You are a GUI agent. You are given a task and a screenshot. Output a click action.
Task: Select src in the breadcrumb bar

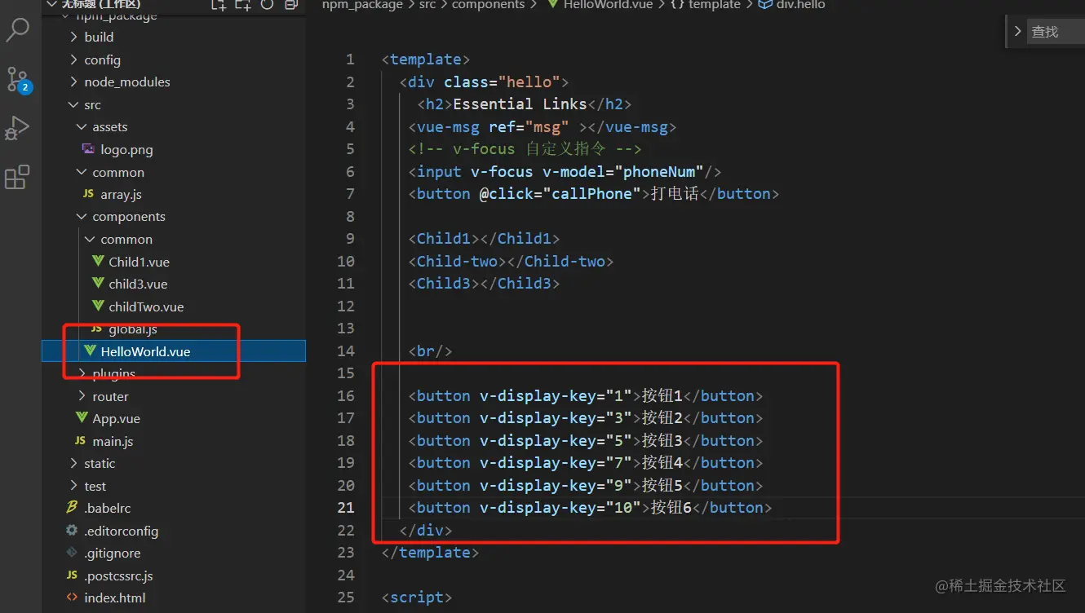click(427, 5)
